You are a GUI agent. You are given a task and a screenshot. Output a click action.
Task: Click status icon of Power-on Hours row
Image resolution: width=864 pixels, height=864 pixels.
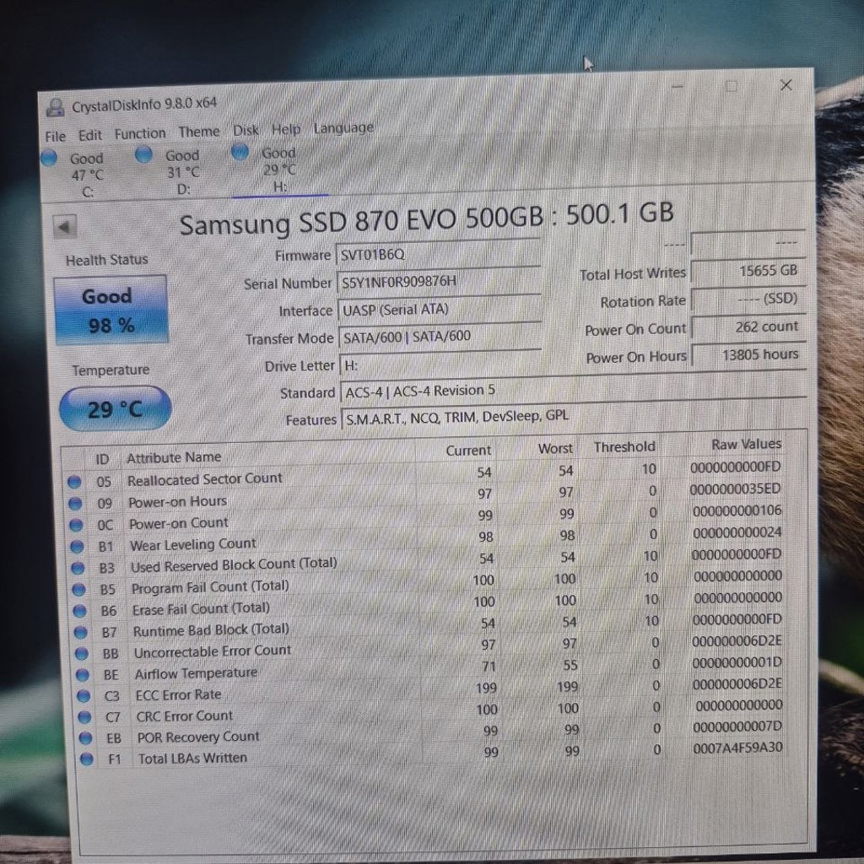pyautogui.click(x=75, y=505)
